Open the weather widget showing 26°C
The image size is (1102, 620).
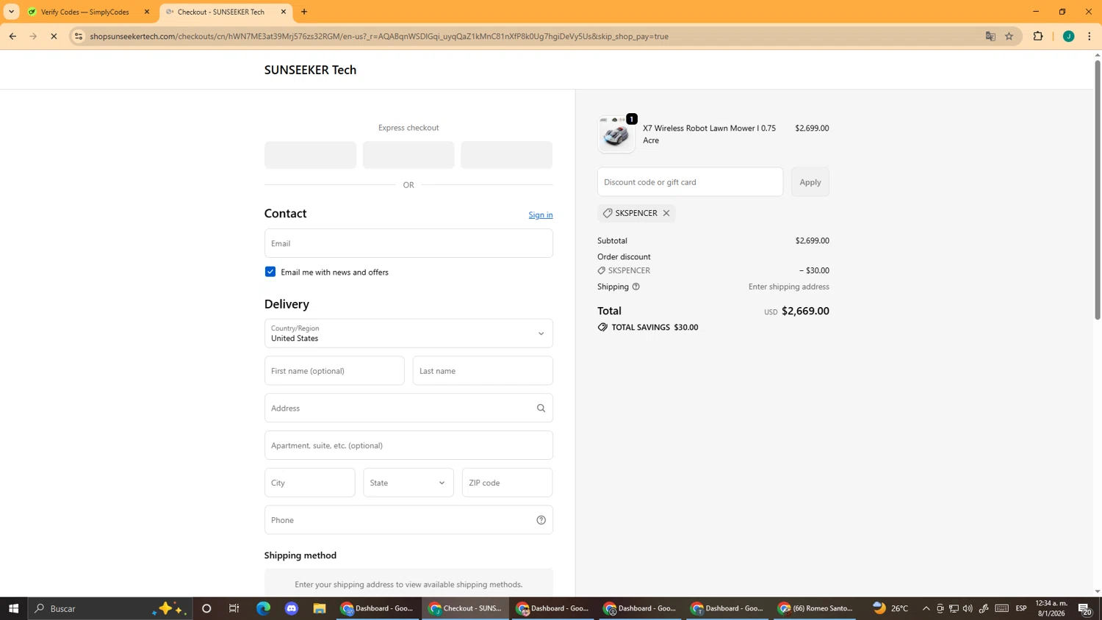[890, 608]
